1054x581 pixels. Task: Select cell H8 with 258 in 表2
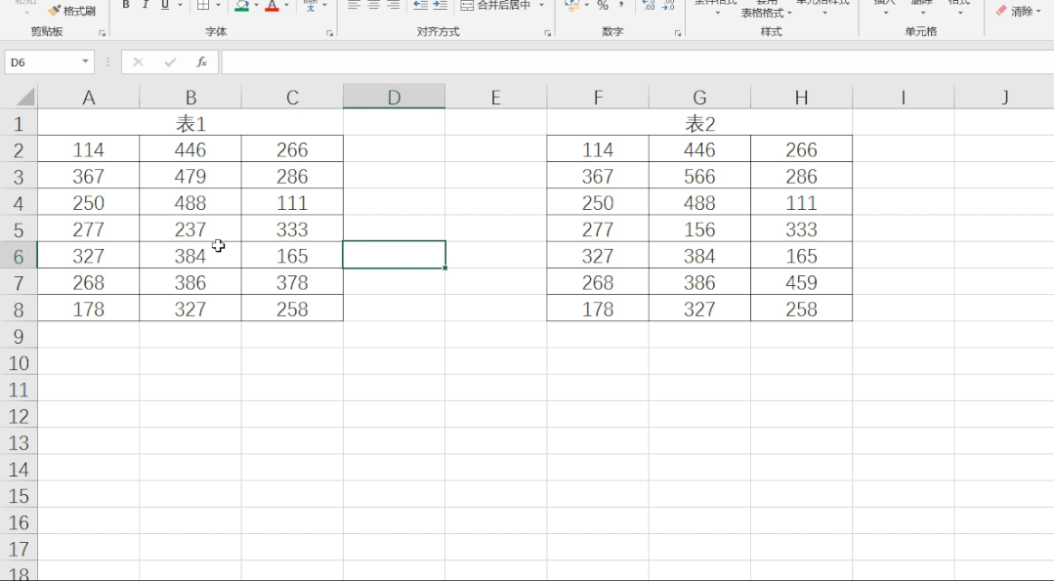click(x=801, y=309)
